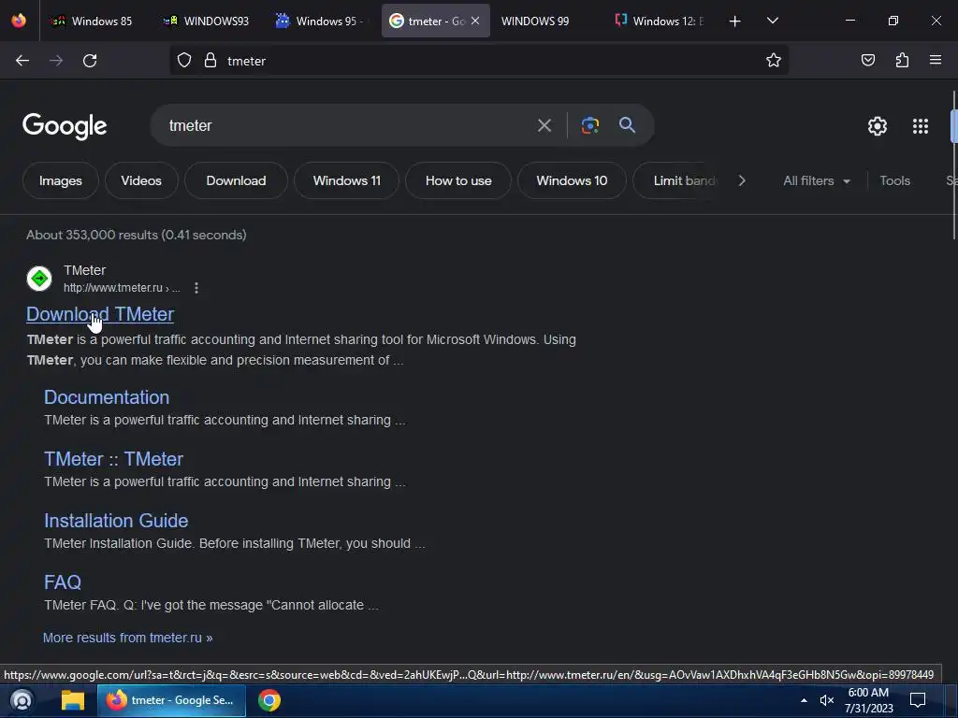The width and height of the screenshot is (958, 718).
Task: Click the grayed forward arrow
Action: point(56,61)
